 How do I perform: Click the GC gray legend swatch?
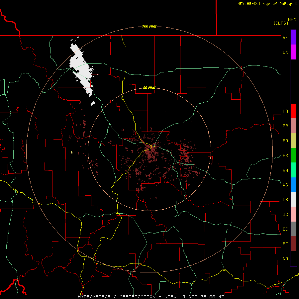tap(293, 229)
